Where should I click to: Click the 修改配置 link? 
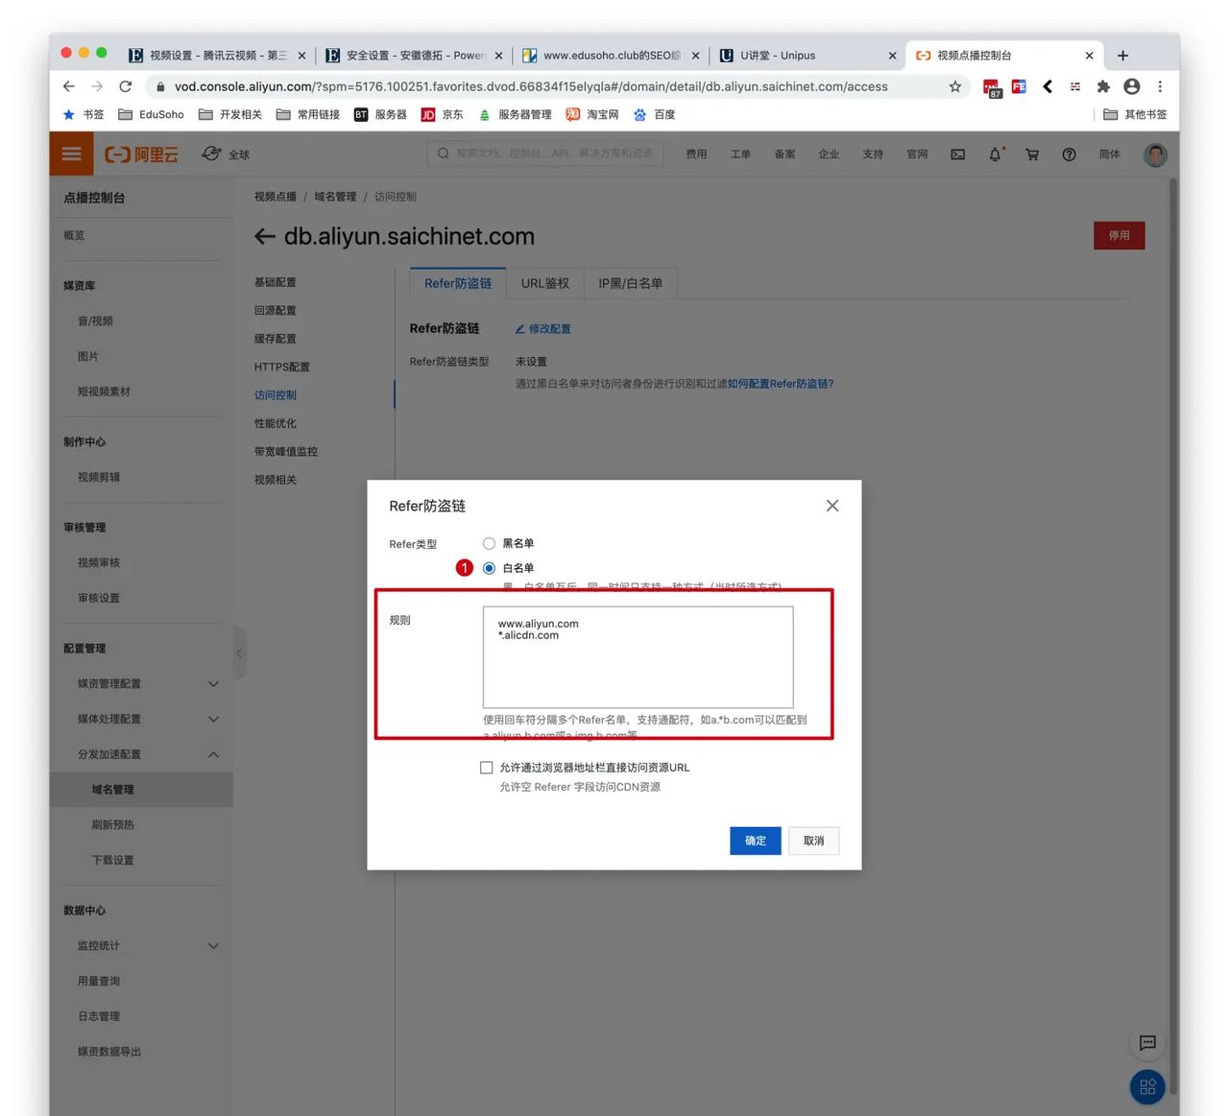tap(550, 329)
